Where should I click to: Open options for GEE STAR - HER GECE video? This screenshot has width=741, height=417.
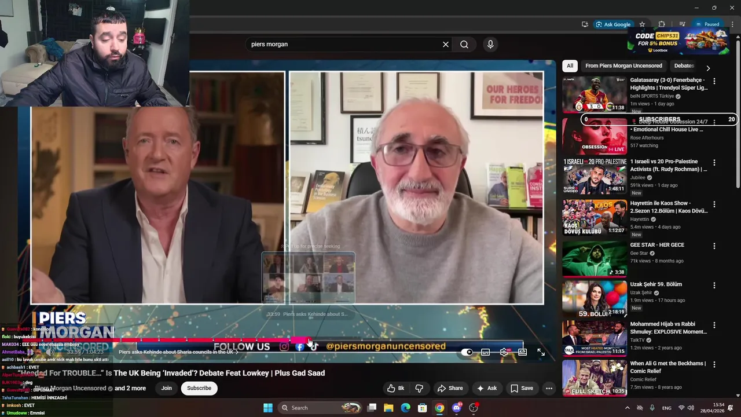tap(714, 246)
